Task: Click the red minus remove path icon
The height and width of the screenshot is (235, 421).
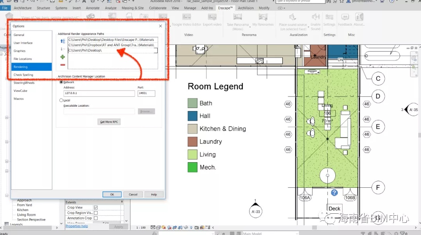Action: [63, 65]
